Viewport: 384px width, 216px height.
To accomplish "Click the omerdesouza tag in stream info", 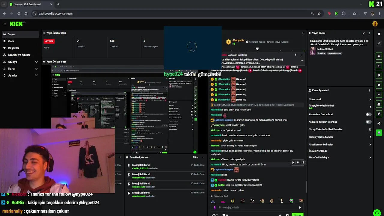I will coord(335,53).
